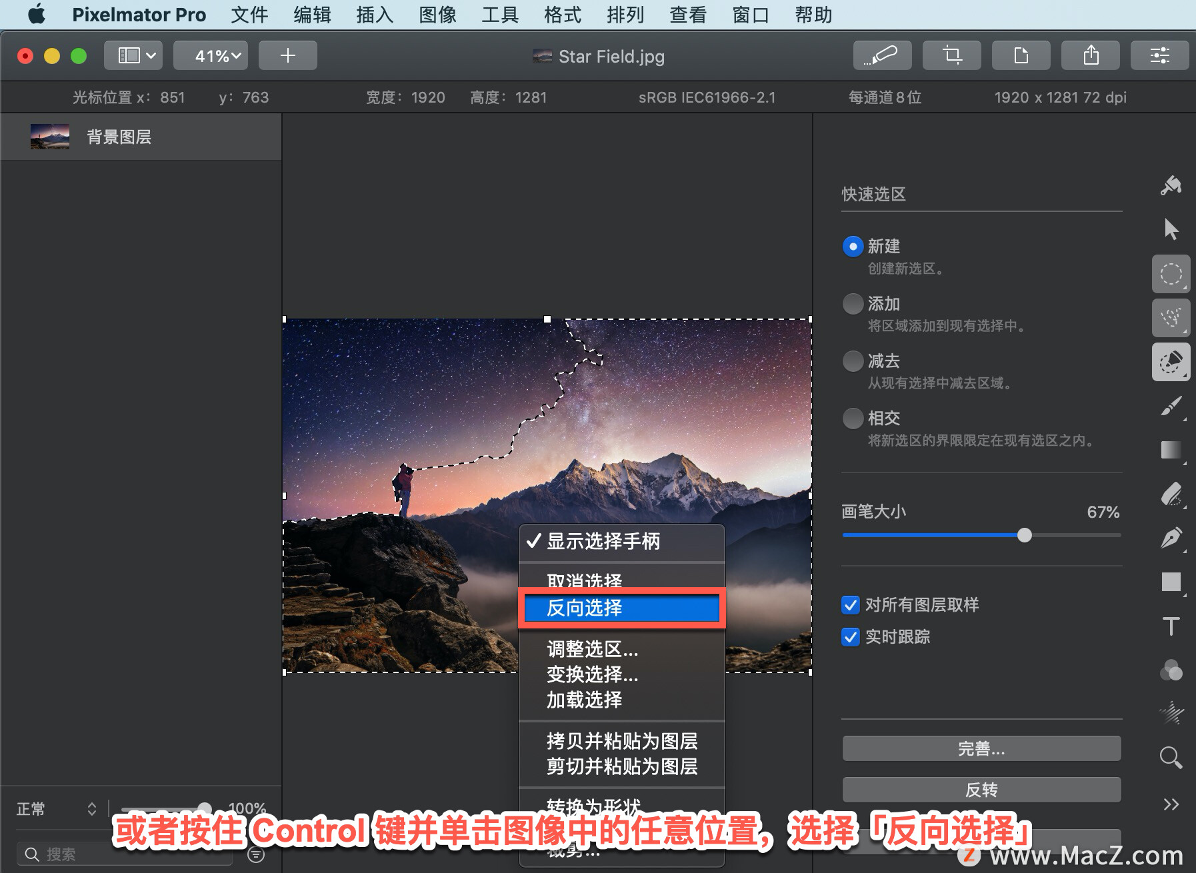The height and width of the screenshot is (873, 1196).
Task: Open the sidebar view dropdown
Action: coord(133,55)
